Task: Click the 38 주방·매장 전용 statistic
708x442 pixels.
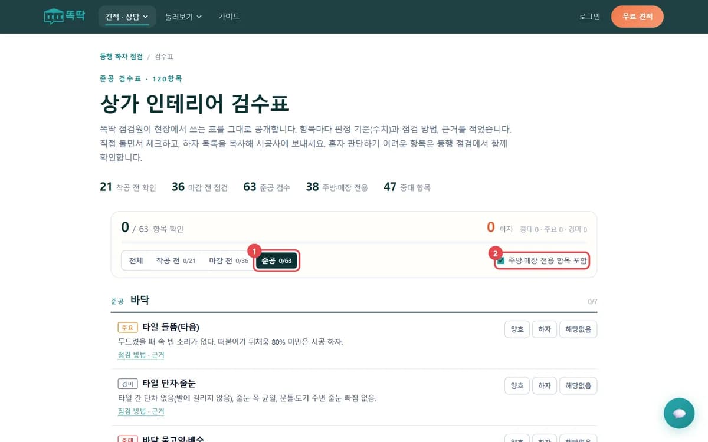Action: click(337, 187)
